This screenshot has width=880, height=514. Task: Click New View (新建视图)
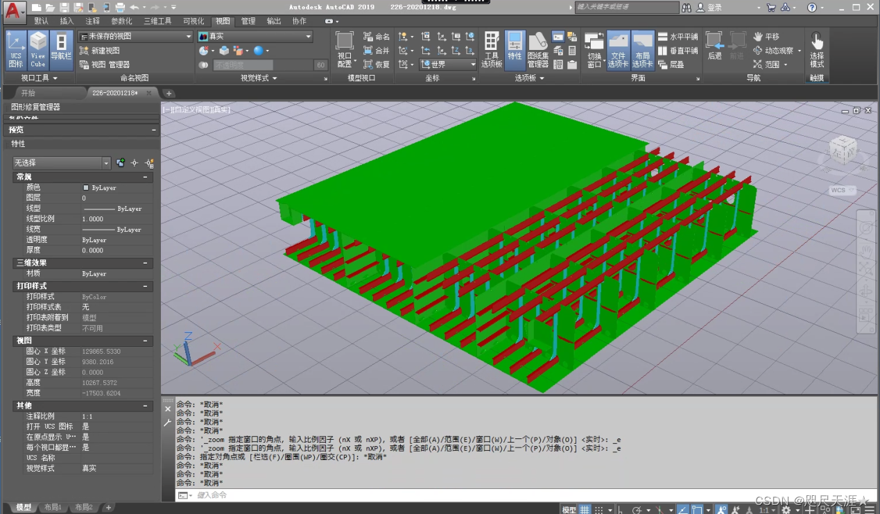click(98, 51)
